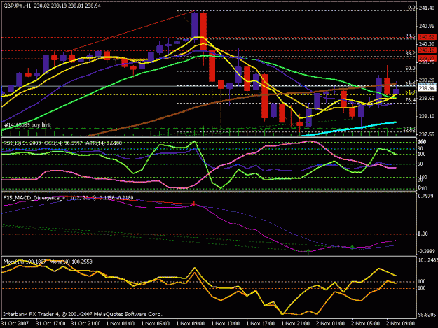438x328 pixels.
Task: Click the 241.40 price scale value
Action: point(426,8)
